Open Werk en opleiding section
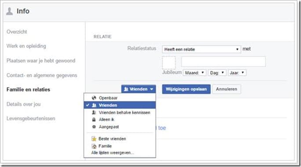Image resolution: width=301 pixels, height=167 pixels. click(x=26, y=46)
